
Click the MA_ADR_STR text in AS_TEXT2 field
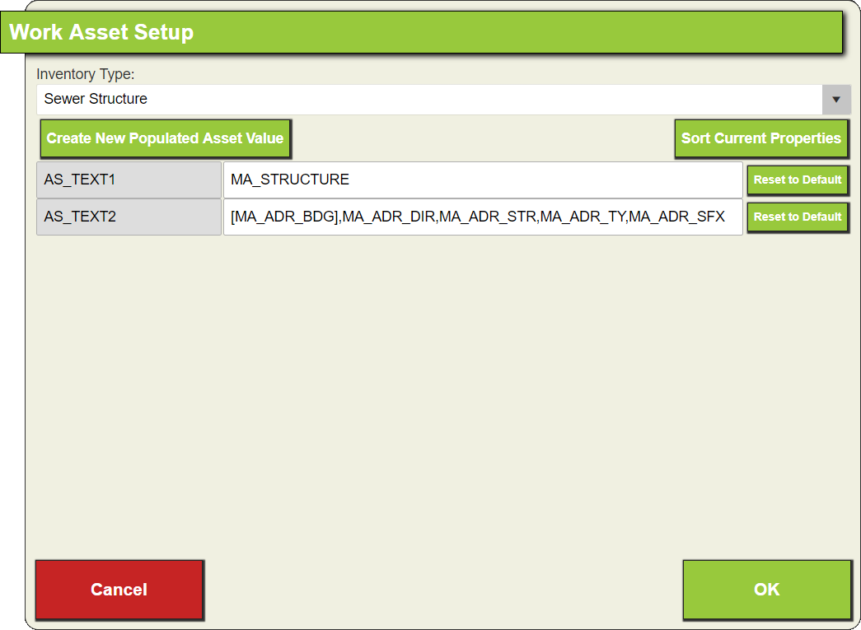[x=488, y=217]
